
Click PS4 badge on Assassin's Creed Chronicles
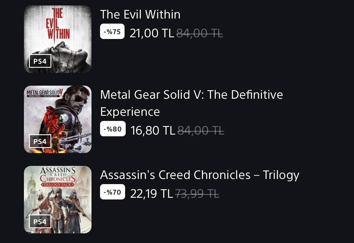pyautogui.click(x=40, y=221)
